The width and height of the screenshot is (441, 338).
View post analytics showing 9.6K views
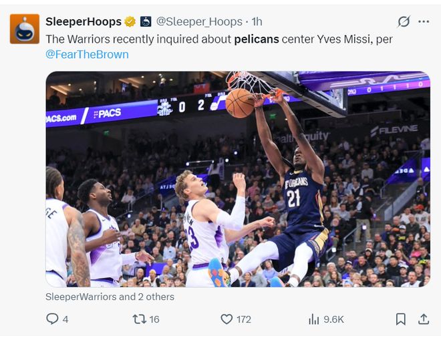(x=326, y=319)
